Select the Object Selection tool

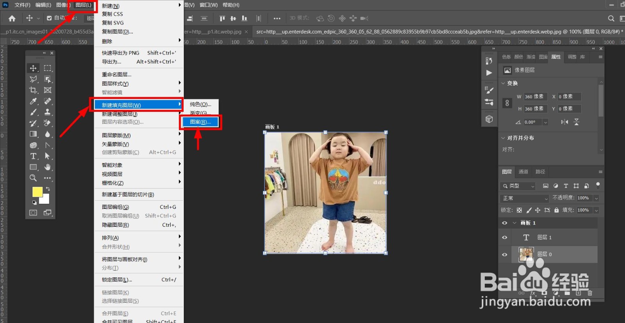click(x=48, y=79)
